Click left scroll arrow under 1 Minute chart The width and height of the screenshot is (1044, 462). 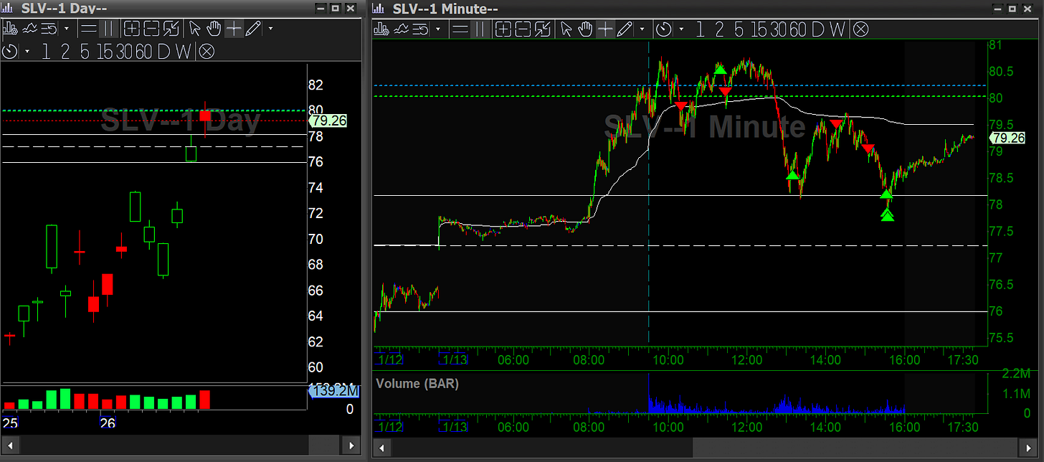(381, 447)
